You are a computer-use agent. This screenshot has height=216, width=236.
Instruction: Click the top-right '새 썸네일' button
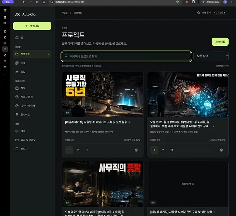pyautogui.click(x=220, y=42)
